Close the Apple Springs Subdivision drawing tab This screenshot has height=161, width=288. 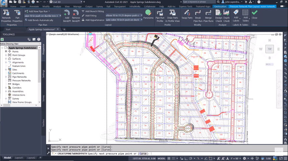58,29
